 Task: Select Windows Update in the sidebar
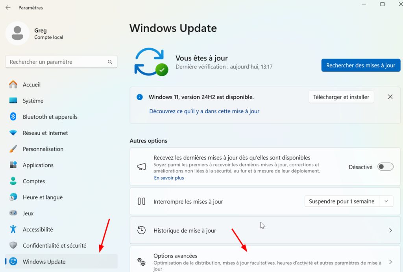point(61,261)
